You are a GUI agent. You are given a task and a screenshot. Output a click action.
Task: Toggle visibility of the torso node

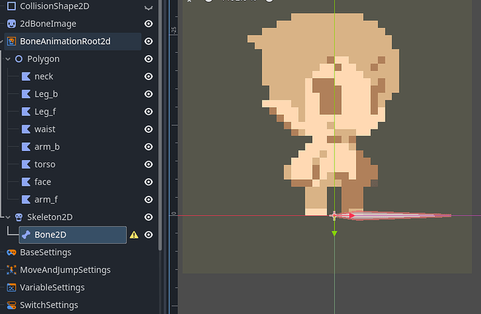[x=148, y=164]
